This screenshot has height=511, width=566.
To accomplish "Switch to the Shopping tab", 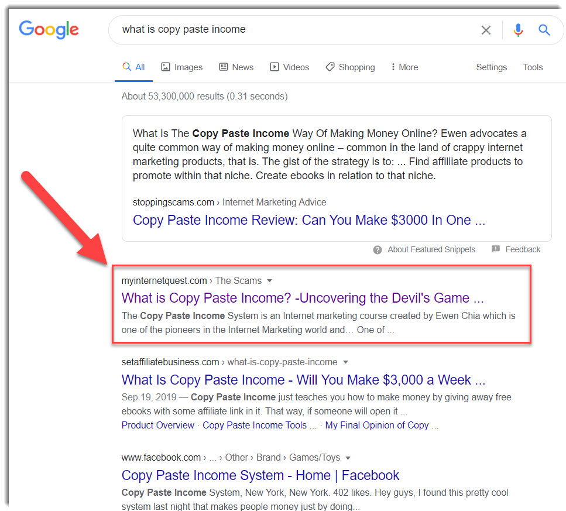I will point(350,67).
